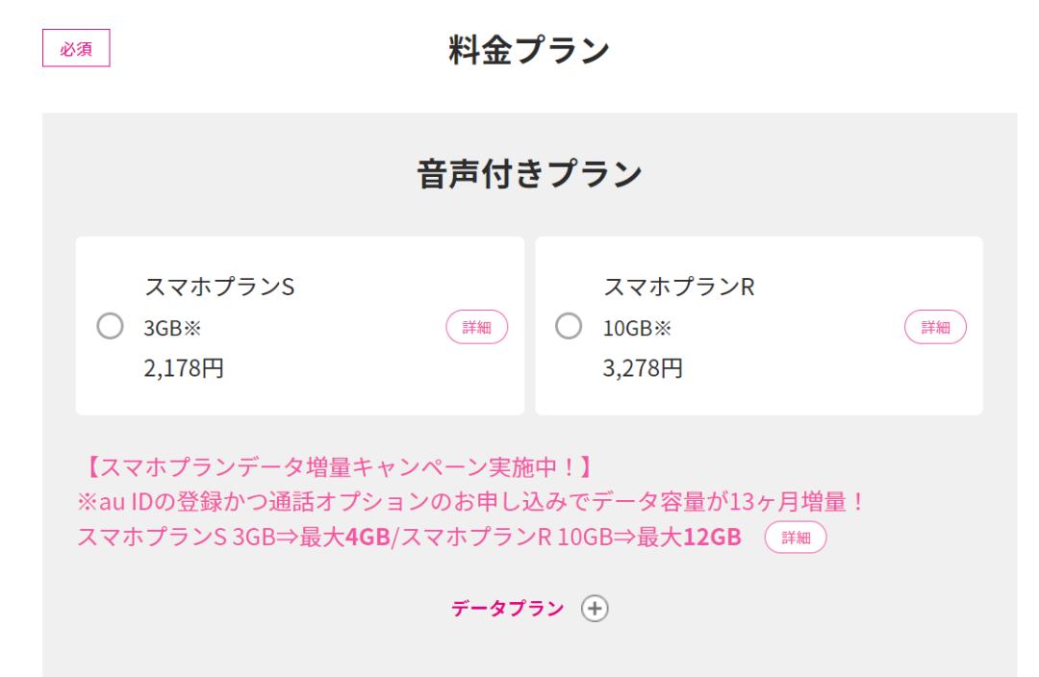This screenshot has width=1039, height=677.
Task: Click the plus icon beside データプラン
Action: point(596,609)
